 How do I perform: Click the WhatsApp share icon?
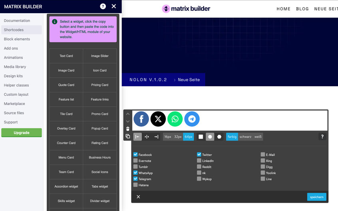(175, 119)
